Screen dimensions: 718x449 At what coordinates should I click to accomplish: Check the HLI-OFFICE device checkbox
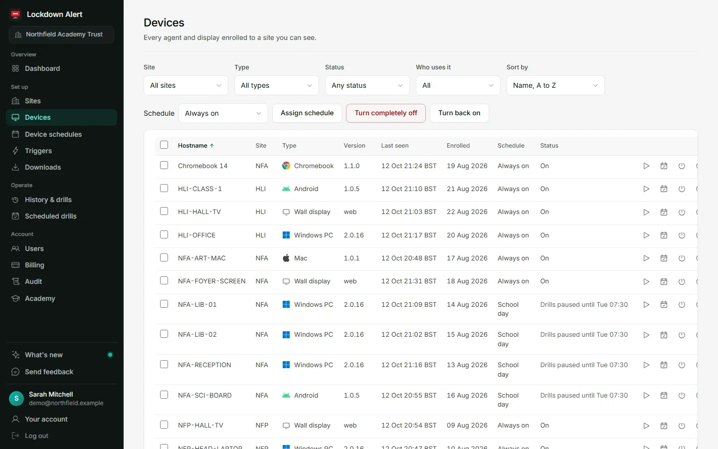164,234
